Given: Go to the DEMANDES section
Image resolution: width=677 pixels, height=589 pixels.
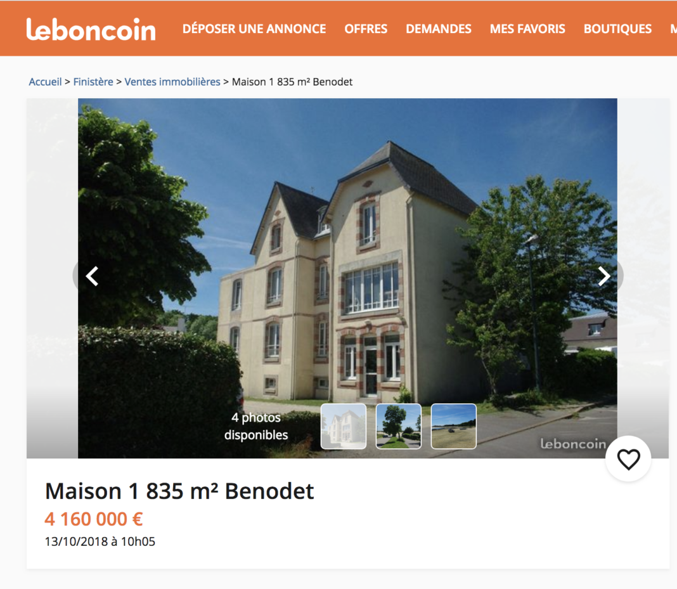Looking at the screenshot, I should 438,29.
